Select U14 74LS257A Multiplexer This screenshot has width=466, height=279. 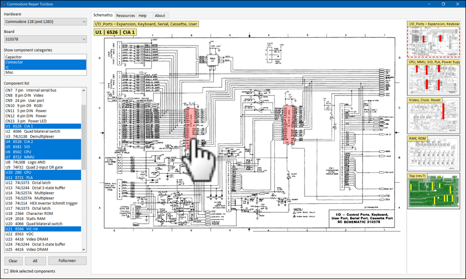pos(43,193)
